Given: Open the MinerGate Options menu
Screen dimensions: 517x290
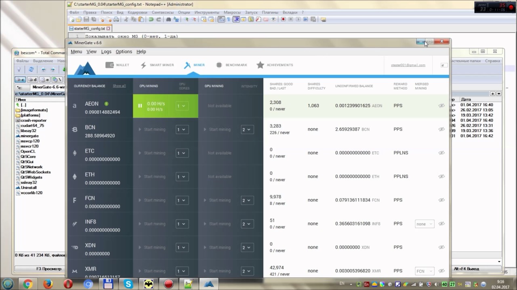Looking at the screenshot, I should tap(124, 52).
